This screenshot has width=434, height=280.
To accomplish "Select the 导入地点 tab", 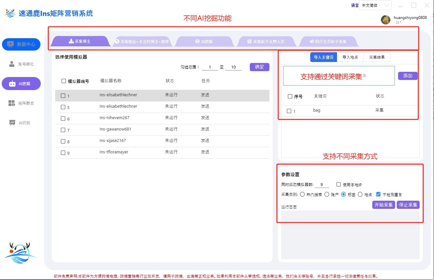I will [350, 57].
